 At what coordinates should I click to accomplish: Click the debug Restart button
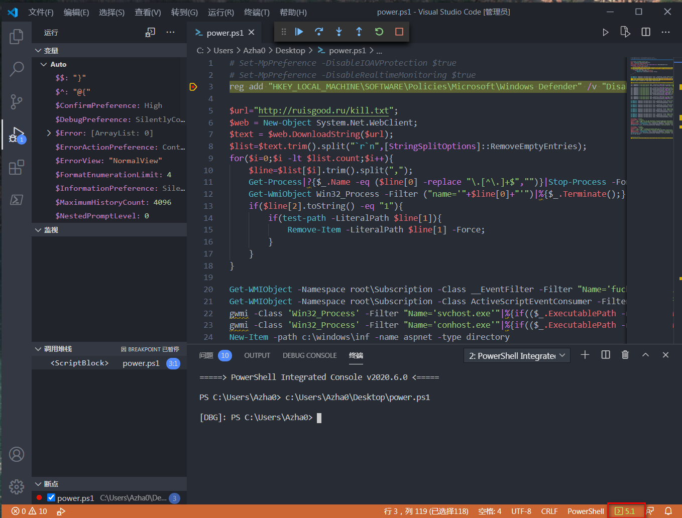[379, 32]
